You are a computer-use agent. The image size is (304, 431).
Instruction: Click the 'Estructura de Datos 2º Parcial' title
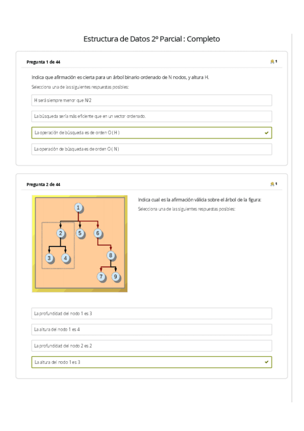(x=152, y=38)
